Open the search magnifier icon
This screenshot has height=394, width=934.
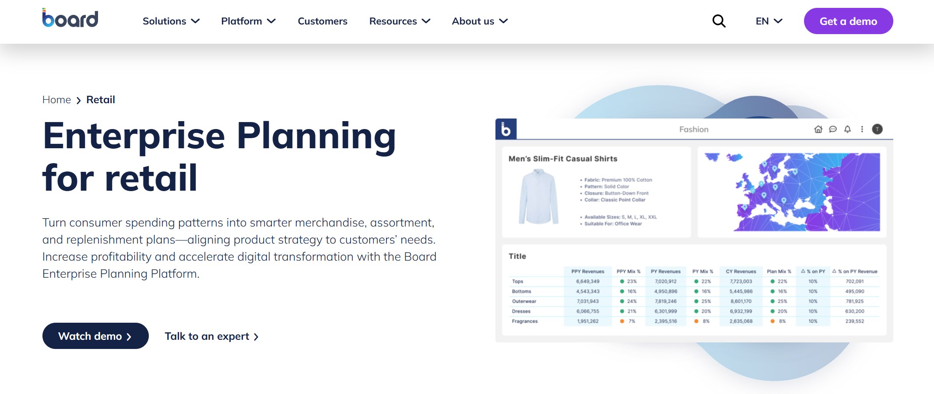(x=718, y=21)
